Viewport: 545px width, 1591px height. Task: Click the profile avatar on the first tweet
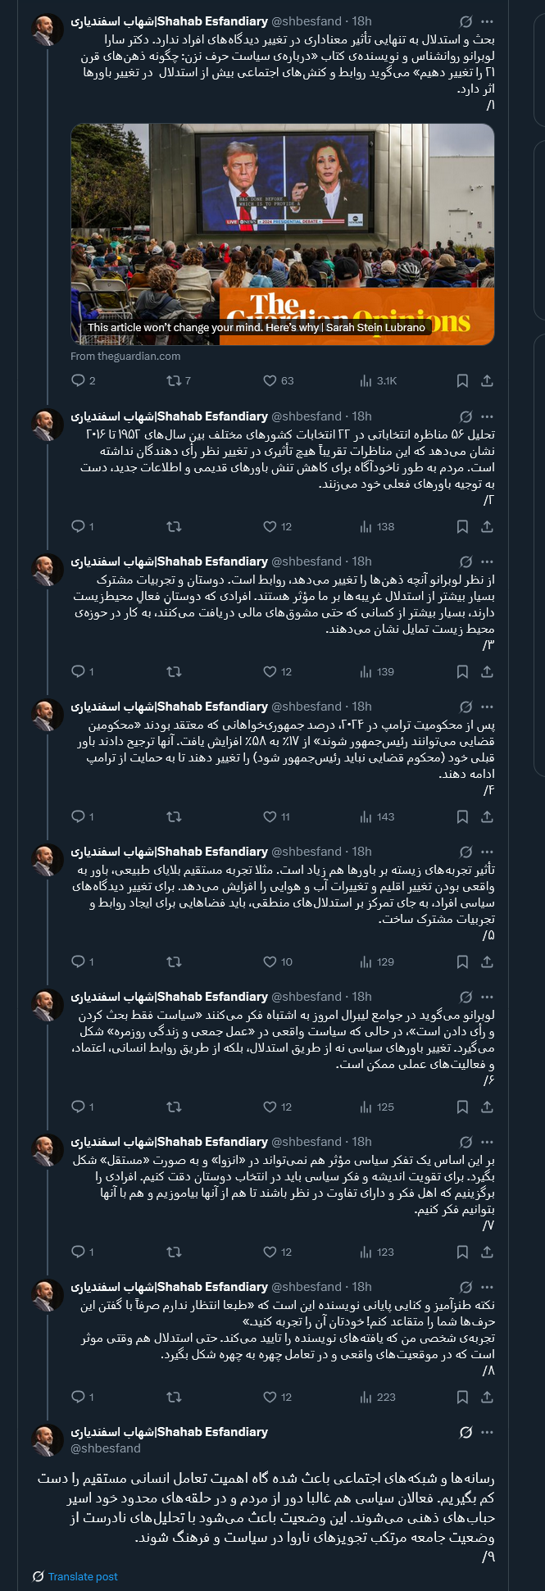[x=48, y=31]
